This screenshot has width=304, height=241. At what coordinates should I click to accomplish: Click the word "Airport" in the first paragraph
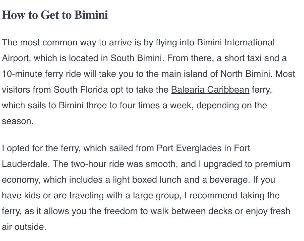coord(16,59)
